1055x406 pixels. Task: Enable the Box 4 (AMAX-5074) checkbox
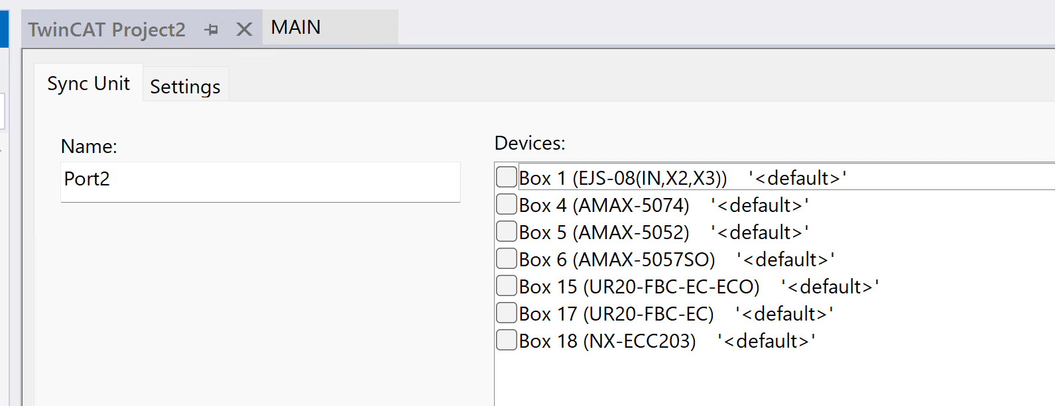click(507, 205)
